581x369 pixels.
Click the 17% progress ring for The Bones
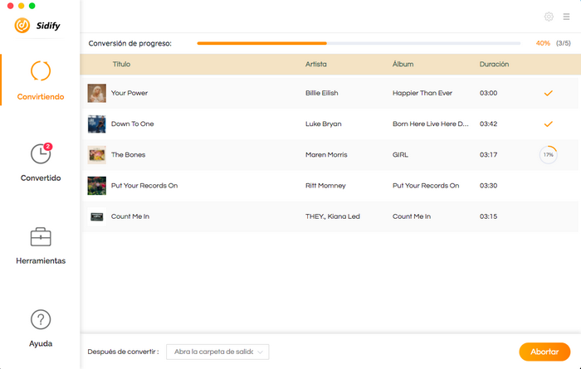point(549,155)
